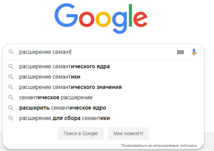Viewport: 214px width, 151px height.
Task: Open the on-screen keyboard icon
Action: pos(180,52)
